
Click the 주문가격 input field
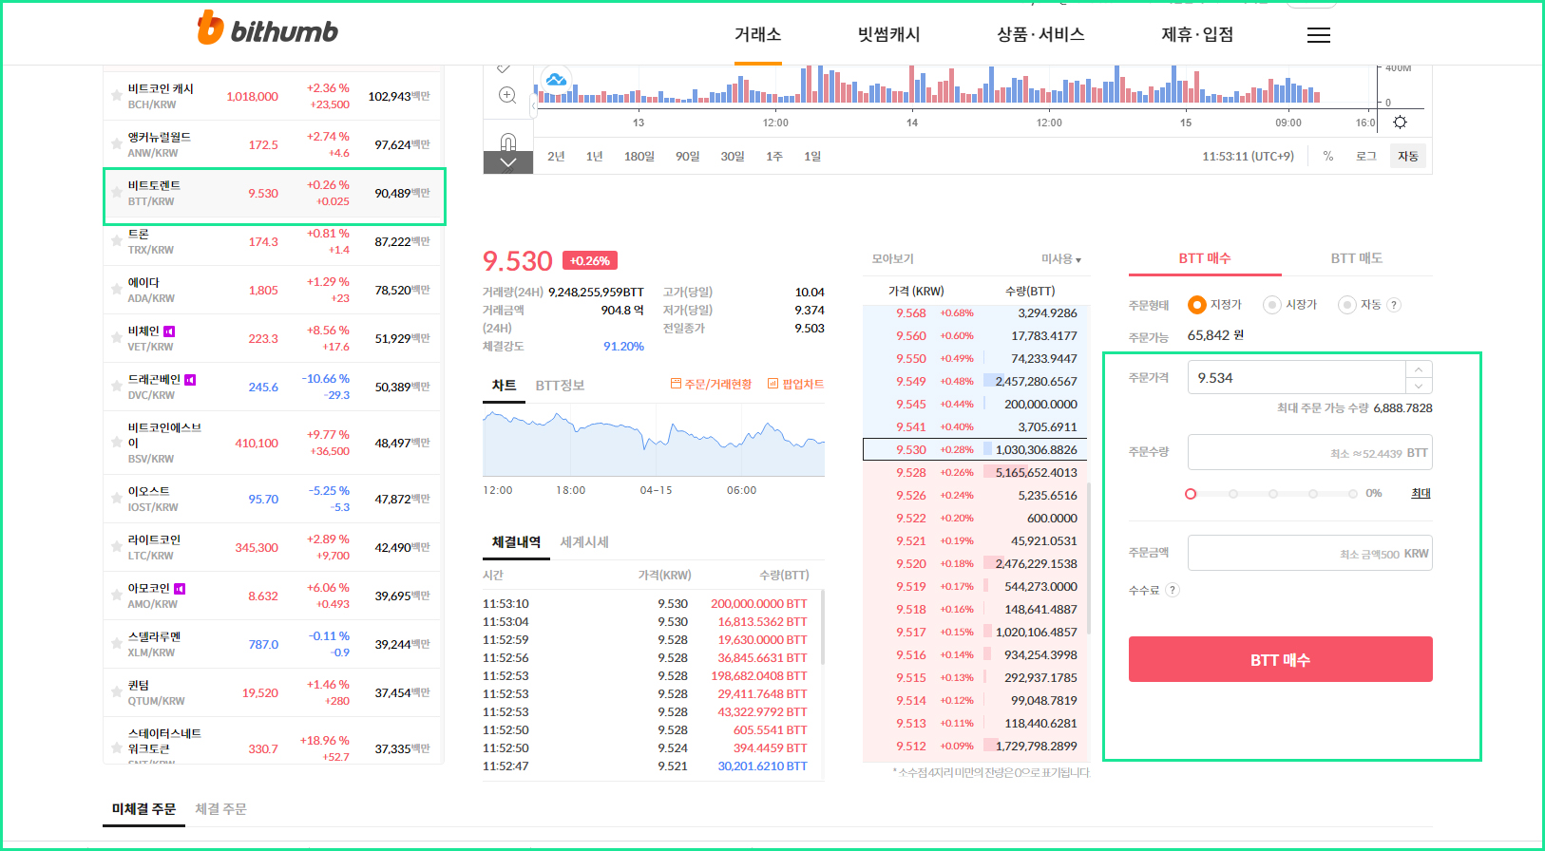(1297, 377)
